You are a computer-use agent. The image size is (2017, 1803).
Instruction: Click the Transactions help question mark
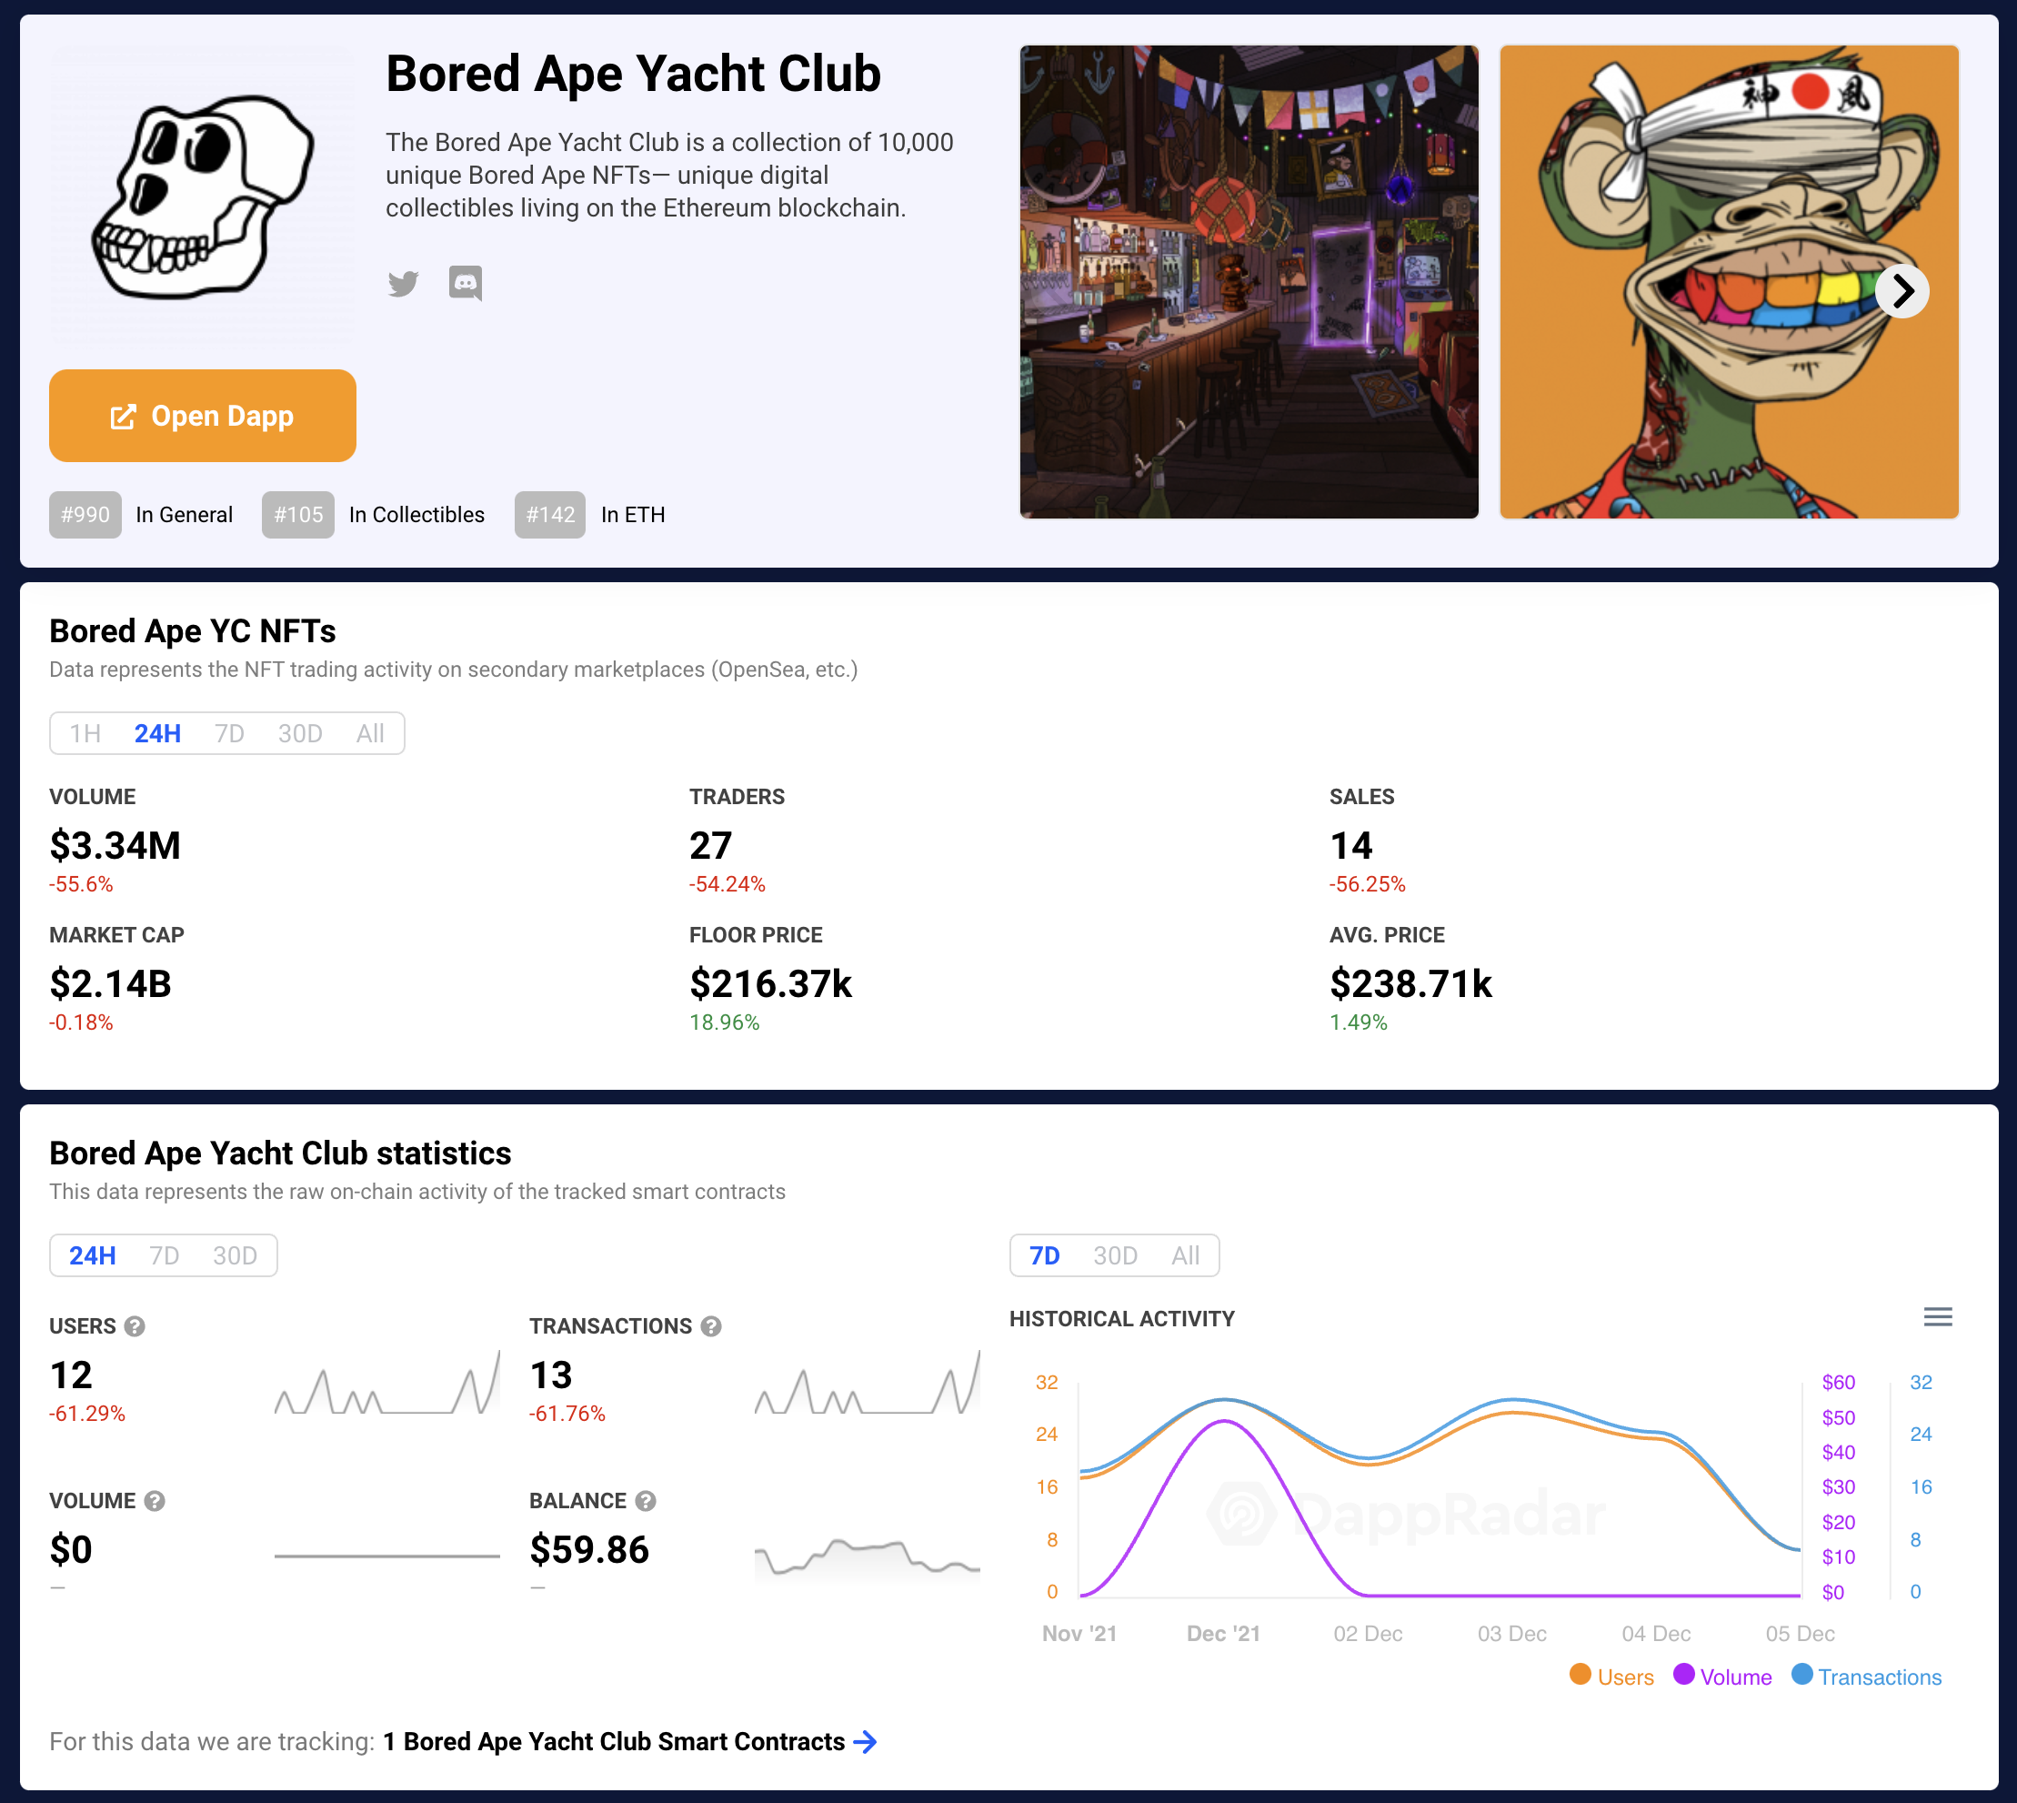(x=711, y=1325)
